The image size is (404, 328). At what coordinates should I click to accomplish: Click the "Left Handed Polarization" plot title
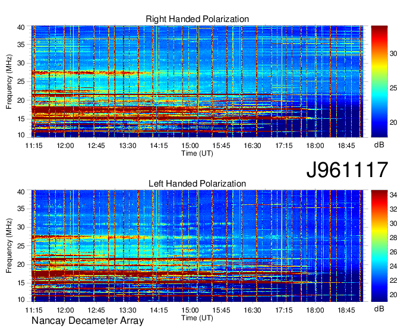pos(197,184)
